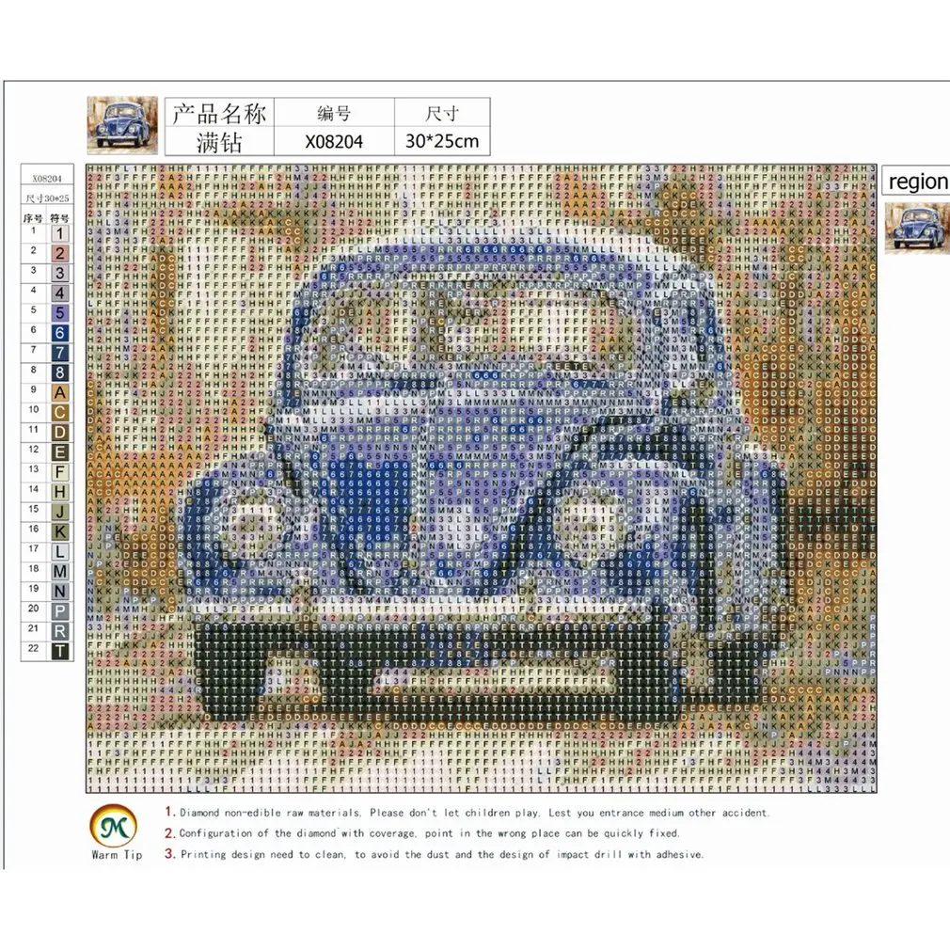Pick the white legend swatch marked symbol 1
This screenshot has height=950, width=950.
[x=59, y=233]
